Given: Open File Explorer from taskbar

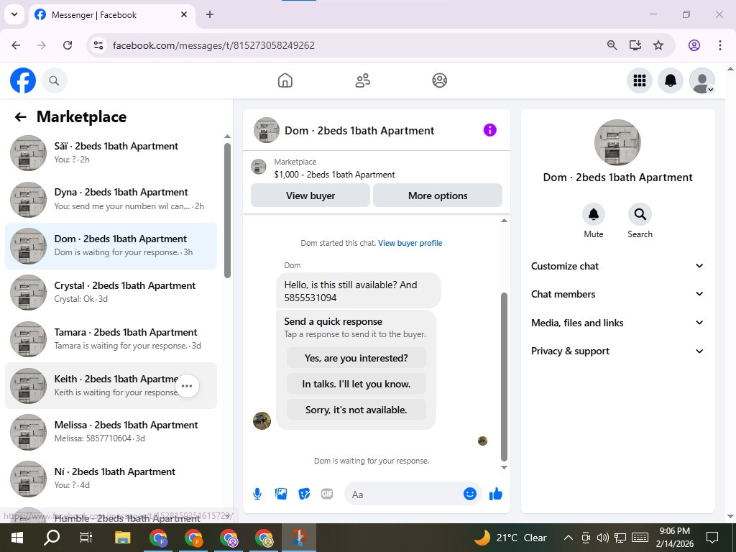Looking at the screenshot, I should 122,538.
